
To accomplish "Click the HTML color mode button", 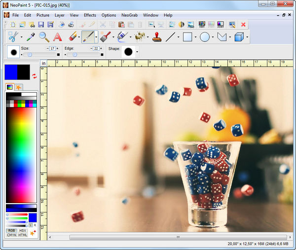I will 23,235.
